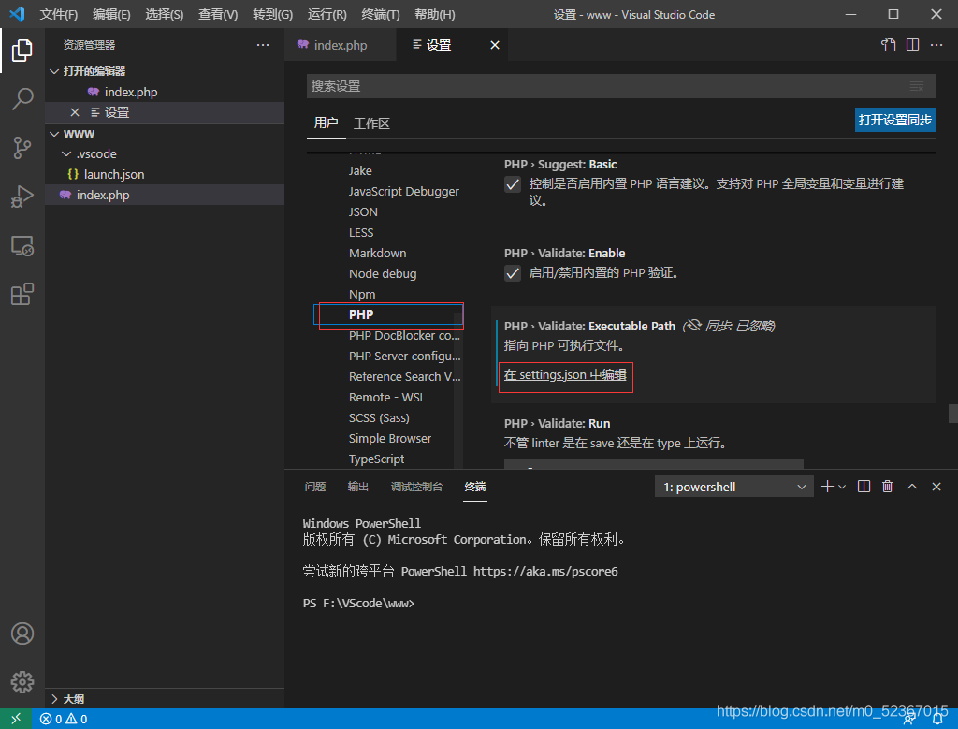The image size is (958, 729).
Task: Open the Manage gear menu
Action: coord(22,681)
